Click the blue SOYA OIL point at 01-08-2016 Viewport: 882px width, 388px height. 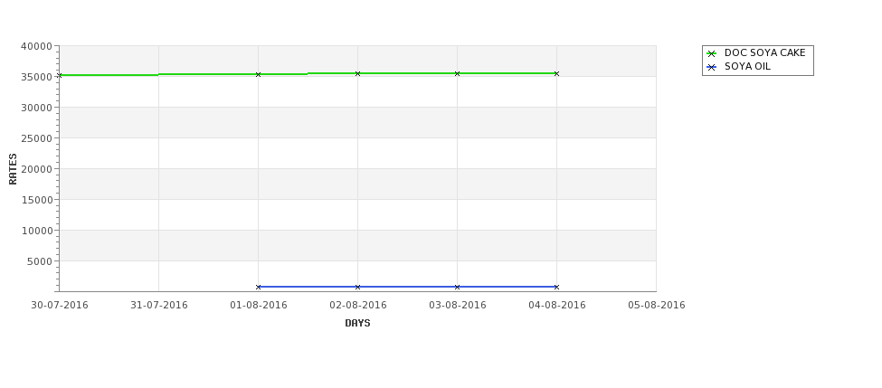(x=258, y=287)
